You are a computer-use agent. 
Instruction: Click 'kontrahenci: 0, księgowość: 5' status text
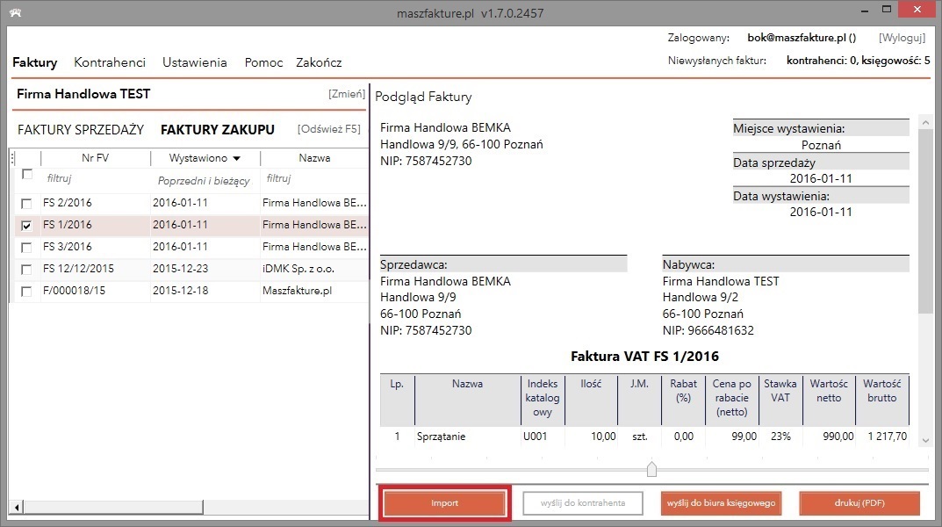tap(858, 61)
